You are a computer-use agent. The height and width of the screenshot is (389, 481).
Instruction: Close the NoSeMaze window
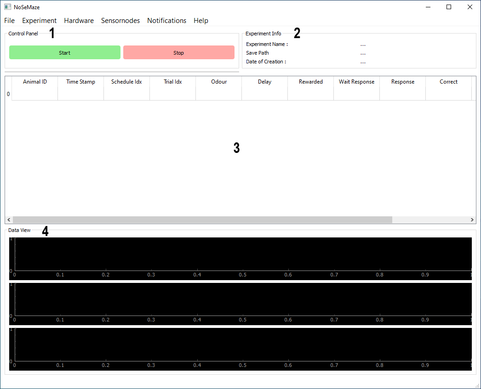click(x=470, y=7)
